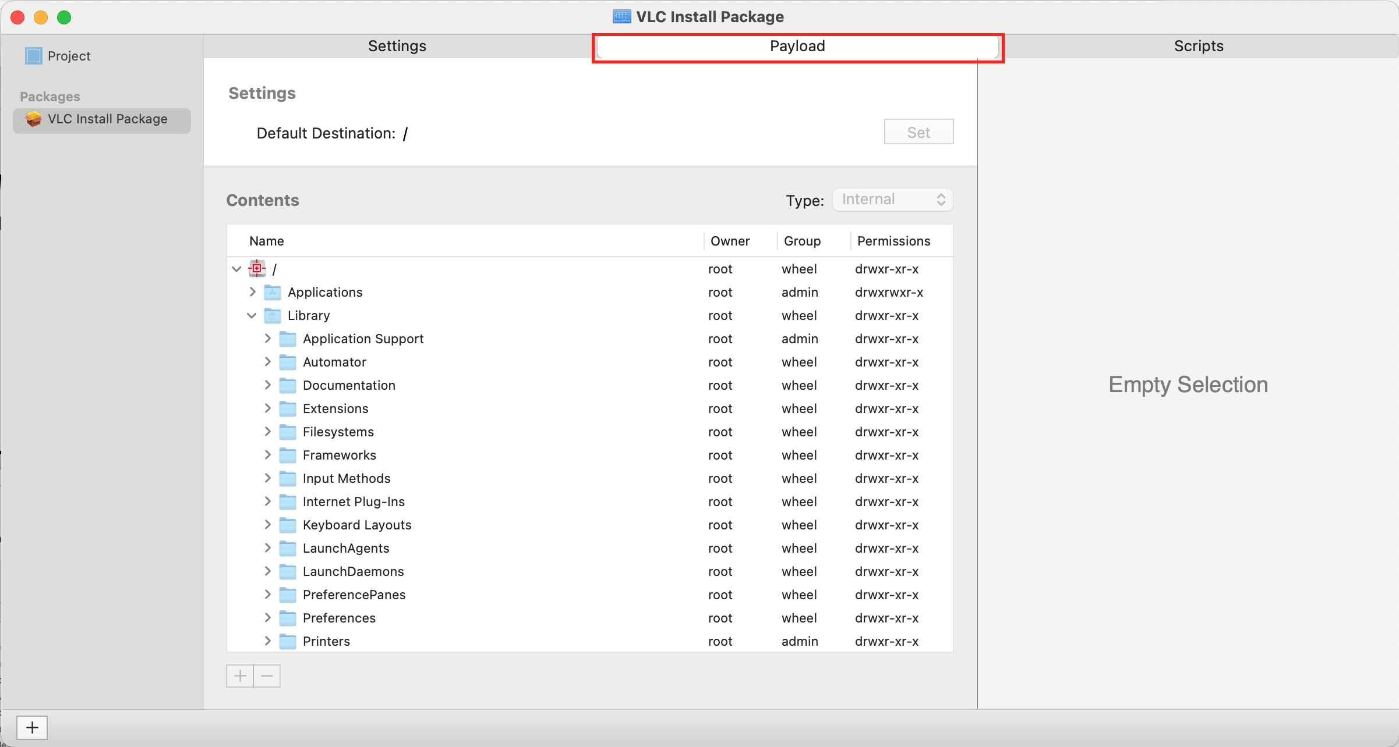Switch to the Payload tab
This screenshot has width=1399, height=747.
click(x=798, y=47)
